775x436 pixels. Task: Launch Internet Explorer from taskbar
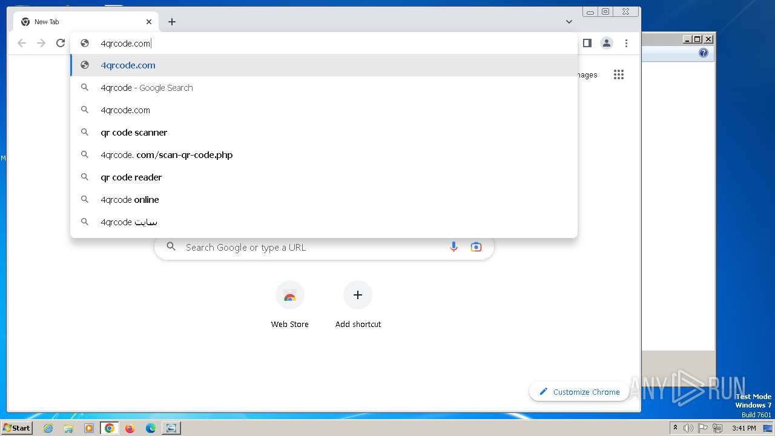click(48, 428)
